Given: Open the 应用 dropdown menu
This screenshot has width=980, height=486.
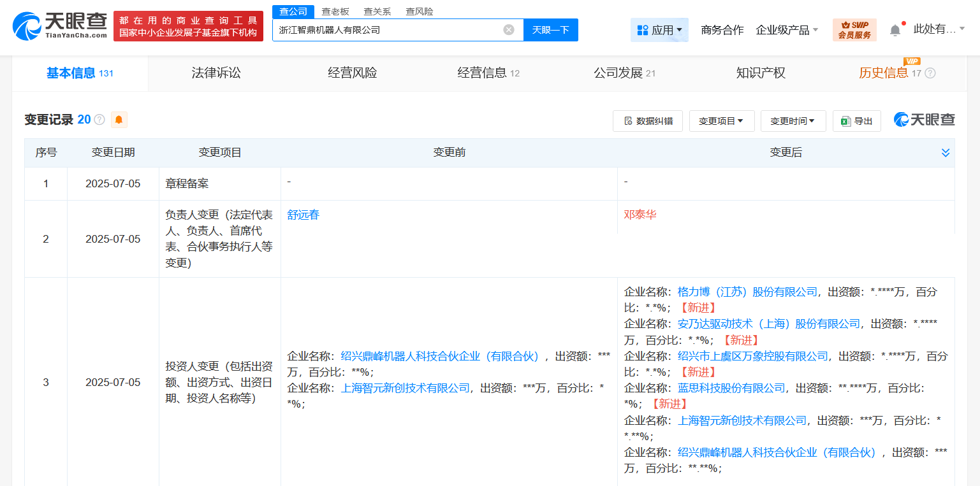Looking at the screenshot, I should [659, 30].
